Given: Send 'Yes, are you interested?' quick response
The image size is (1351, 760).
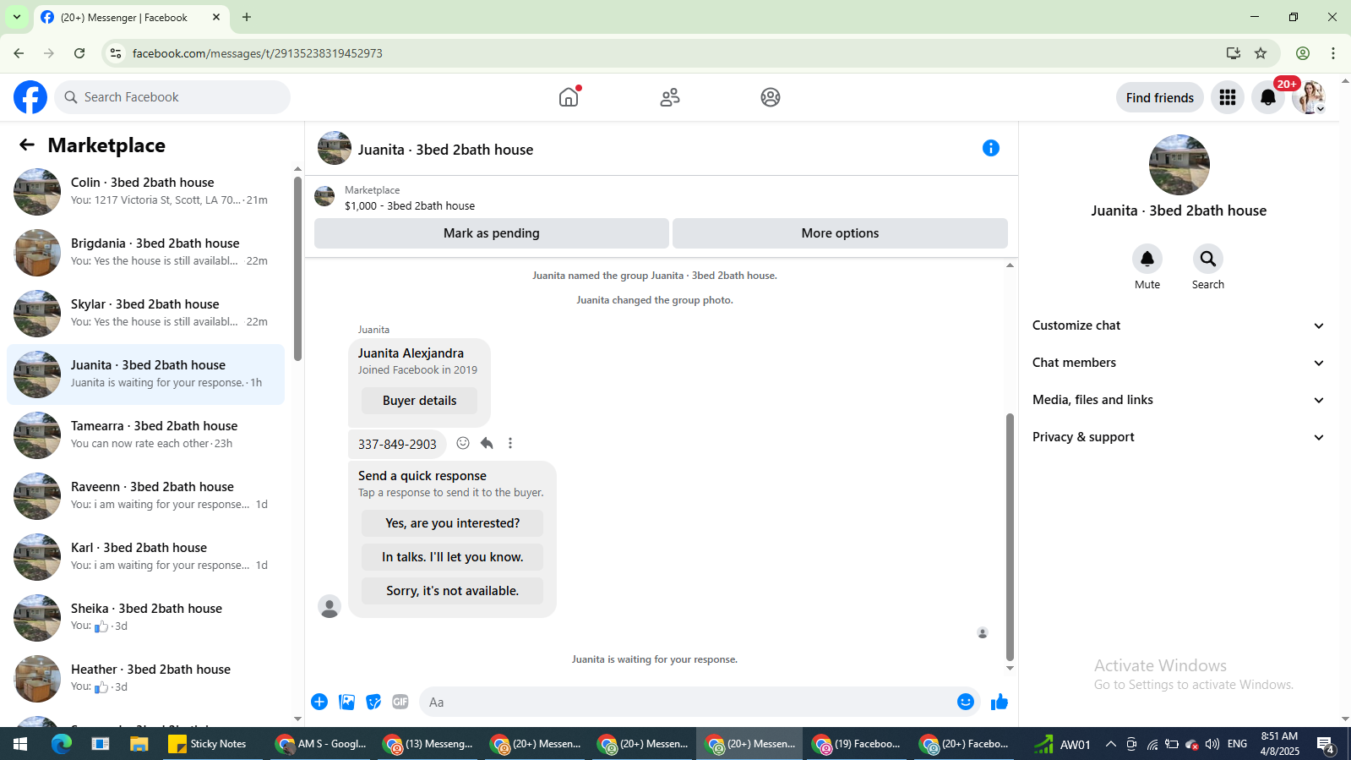Looking at the screenshot, I should [452, 523].
